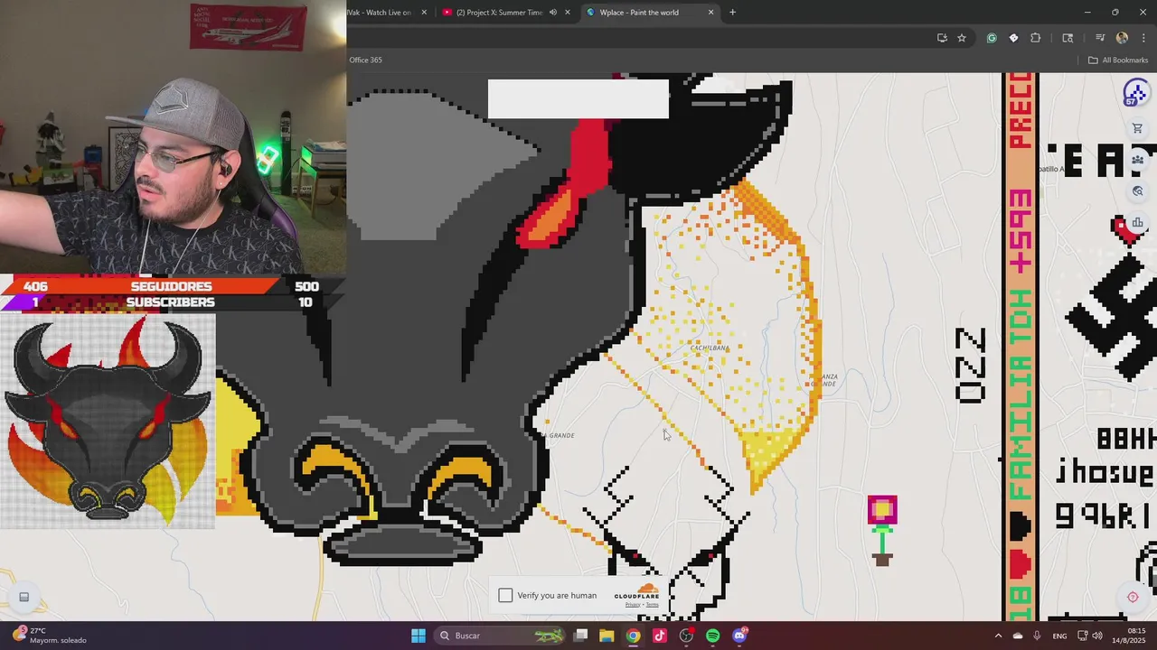The height and width of the screenshot is (650, 1157).
Task: Check the 'Verify you are human' checkbox
Action: [x=505, y=595]
